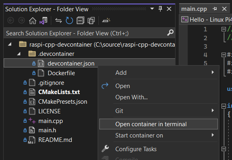Image resolution: width=232 pixels, height=160 pixels.
Task: Click the search magnifier icon
Action: [170, 33]
